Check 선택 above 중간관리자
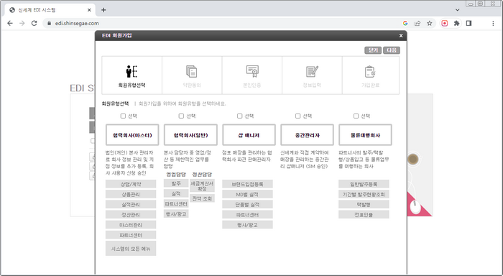Image resolution: width=503 pixels, height=276 pixels. click(x=297, y=116)
